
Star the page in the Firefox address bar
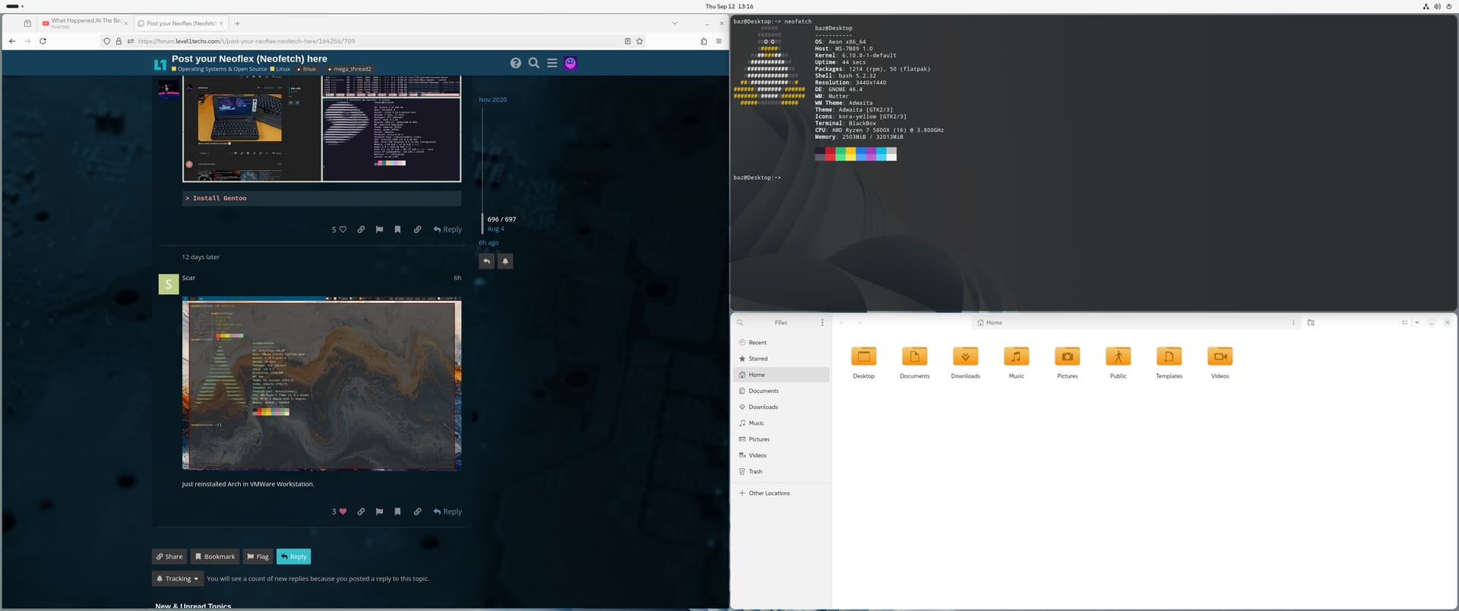pos(640,41)
